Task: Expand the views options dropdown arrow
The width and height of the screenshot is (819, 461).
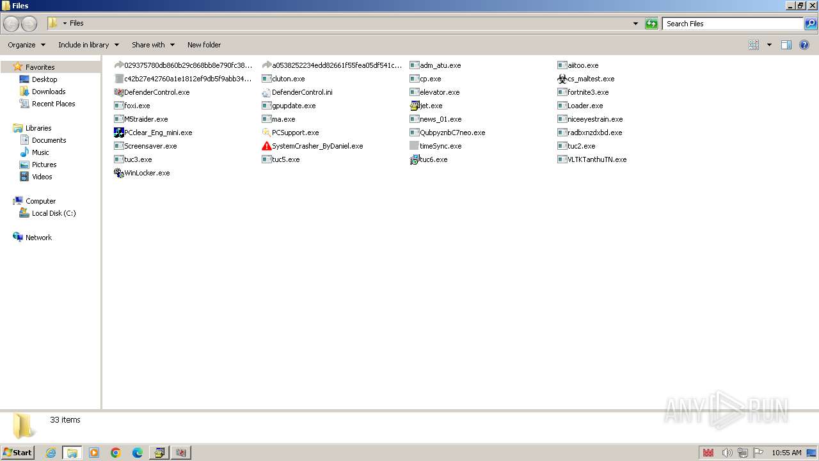Action: click(x=769, y=45)
